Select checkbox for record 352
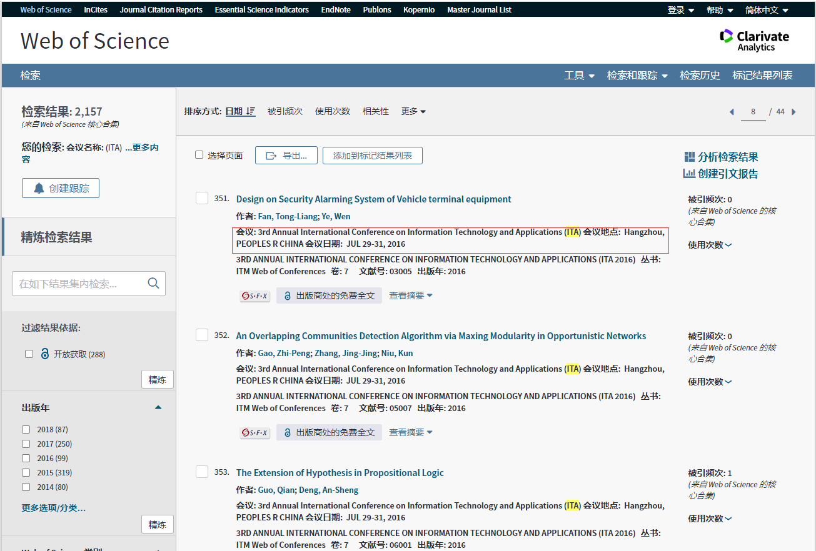 (x=202, y=335)
